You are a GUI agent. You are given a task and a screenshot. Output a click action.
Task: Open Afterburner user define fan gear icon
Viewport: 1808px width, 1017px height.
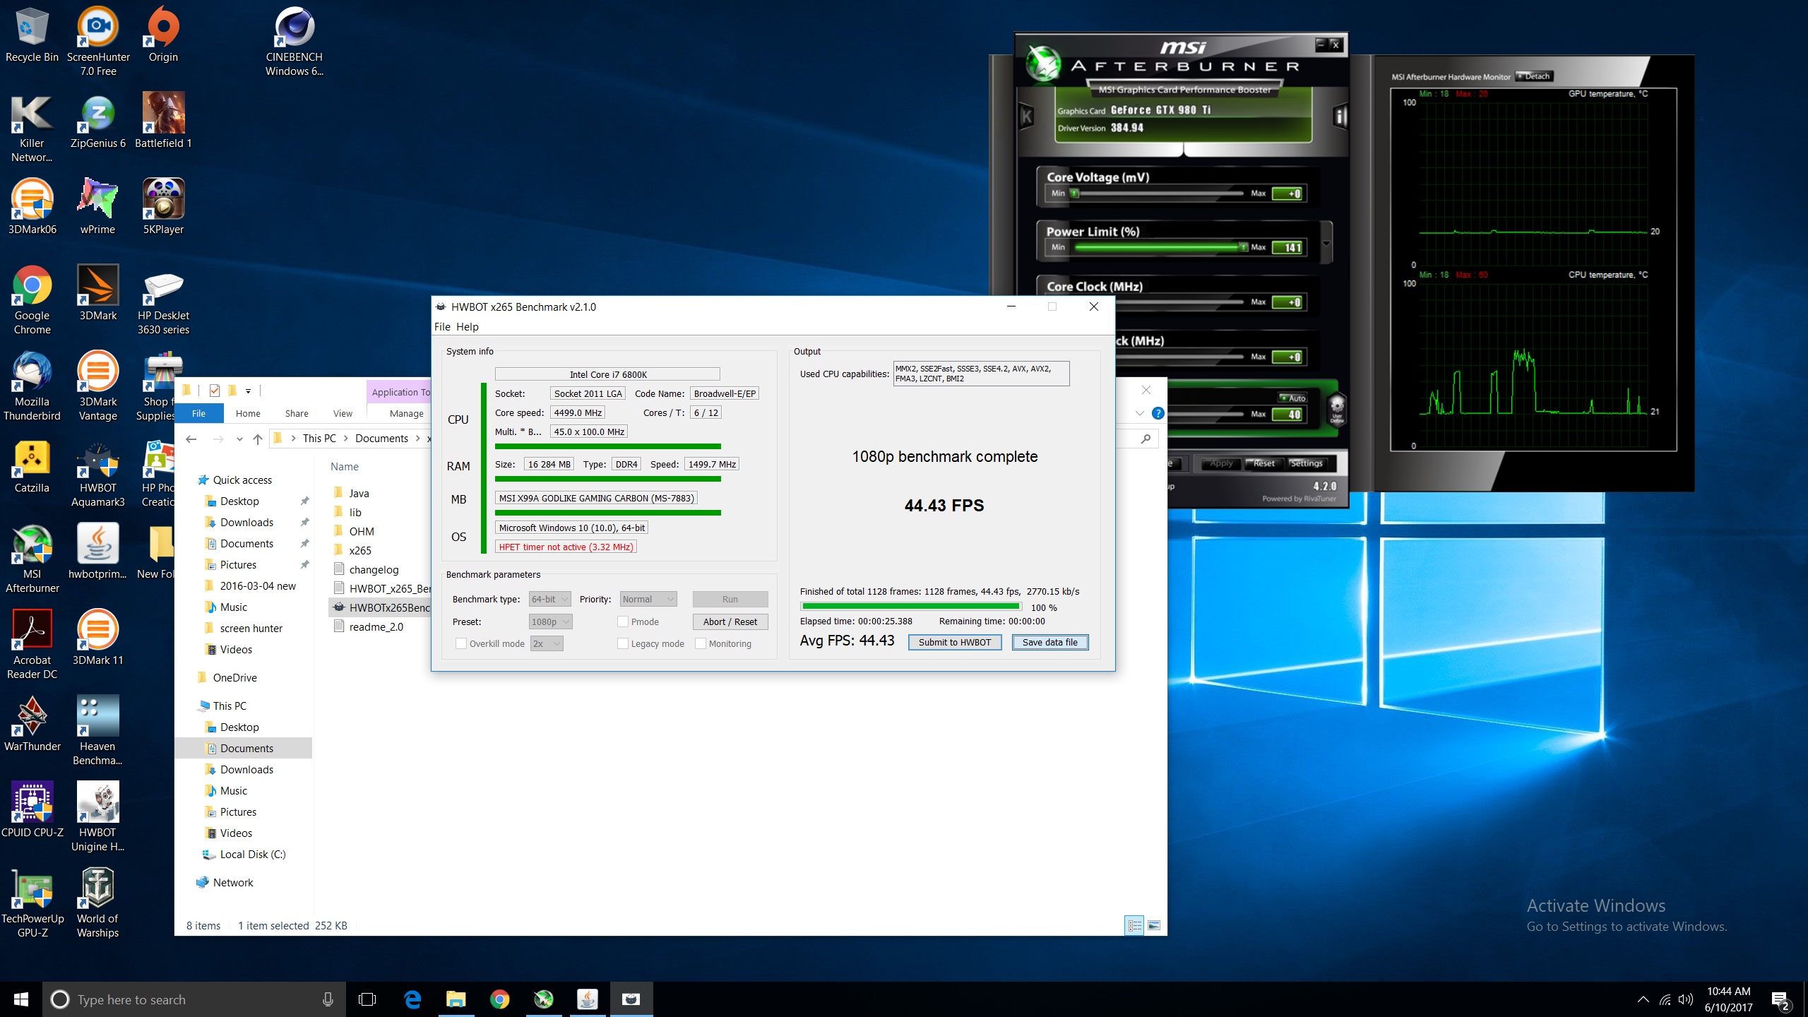coord(1337,409)
